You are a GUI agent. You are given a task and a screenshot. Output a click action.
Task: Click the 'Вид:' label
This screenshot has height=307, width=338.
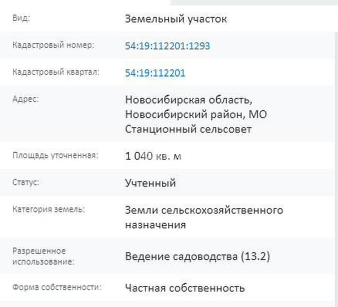point(21,19)
